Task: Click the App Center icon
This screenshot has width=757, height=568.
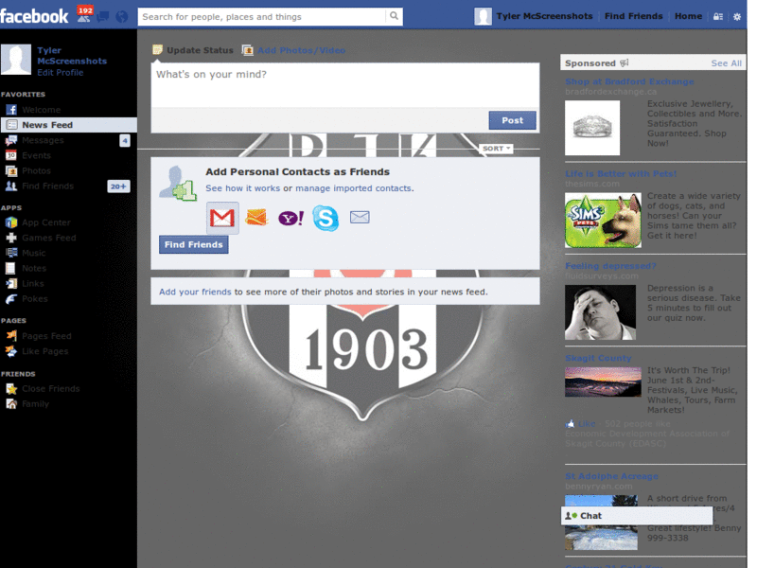Action: (11, 222)
